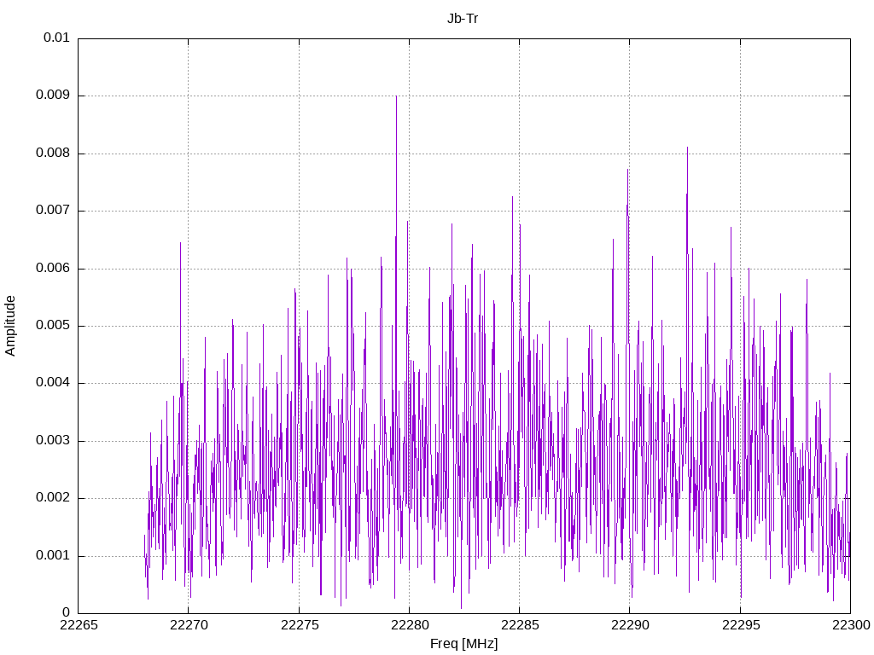Click the y-axis tick label 0.009
874x655 pixels.
click(x=52, y=96)
